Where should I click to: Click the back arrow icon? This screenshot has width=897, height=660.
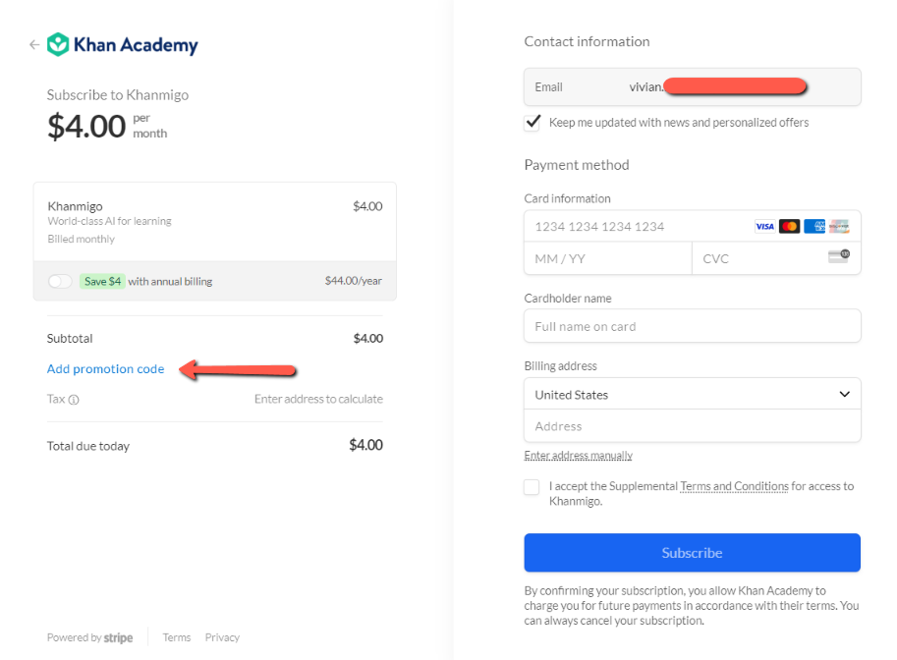34,45
